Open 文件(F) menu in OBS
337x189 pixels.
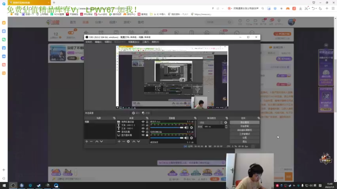pos(89,42)
